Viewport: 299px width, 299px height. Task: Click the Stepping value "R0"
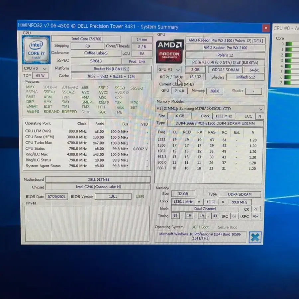pyautogui.click(x=87, y=46)
